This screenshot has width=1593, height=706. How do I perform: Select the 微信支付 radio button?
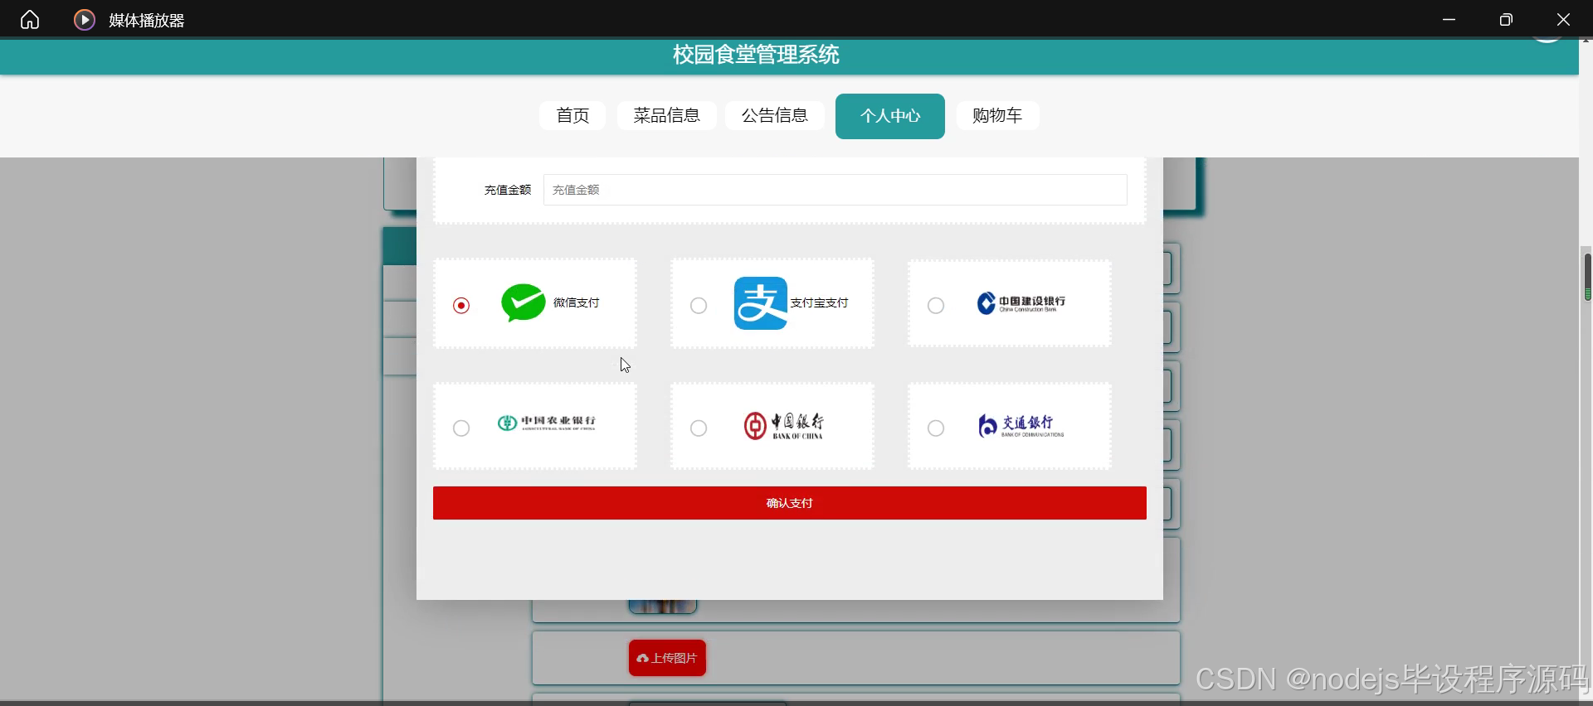(x=461, y=306)
